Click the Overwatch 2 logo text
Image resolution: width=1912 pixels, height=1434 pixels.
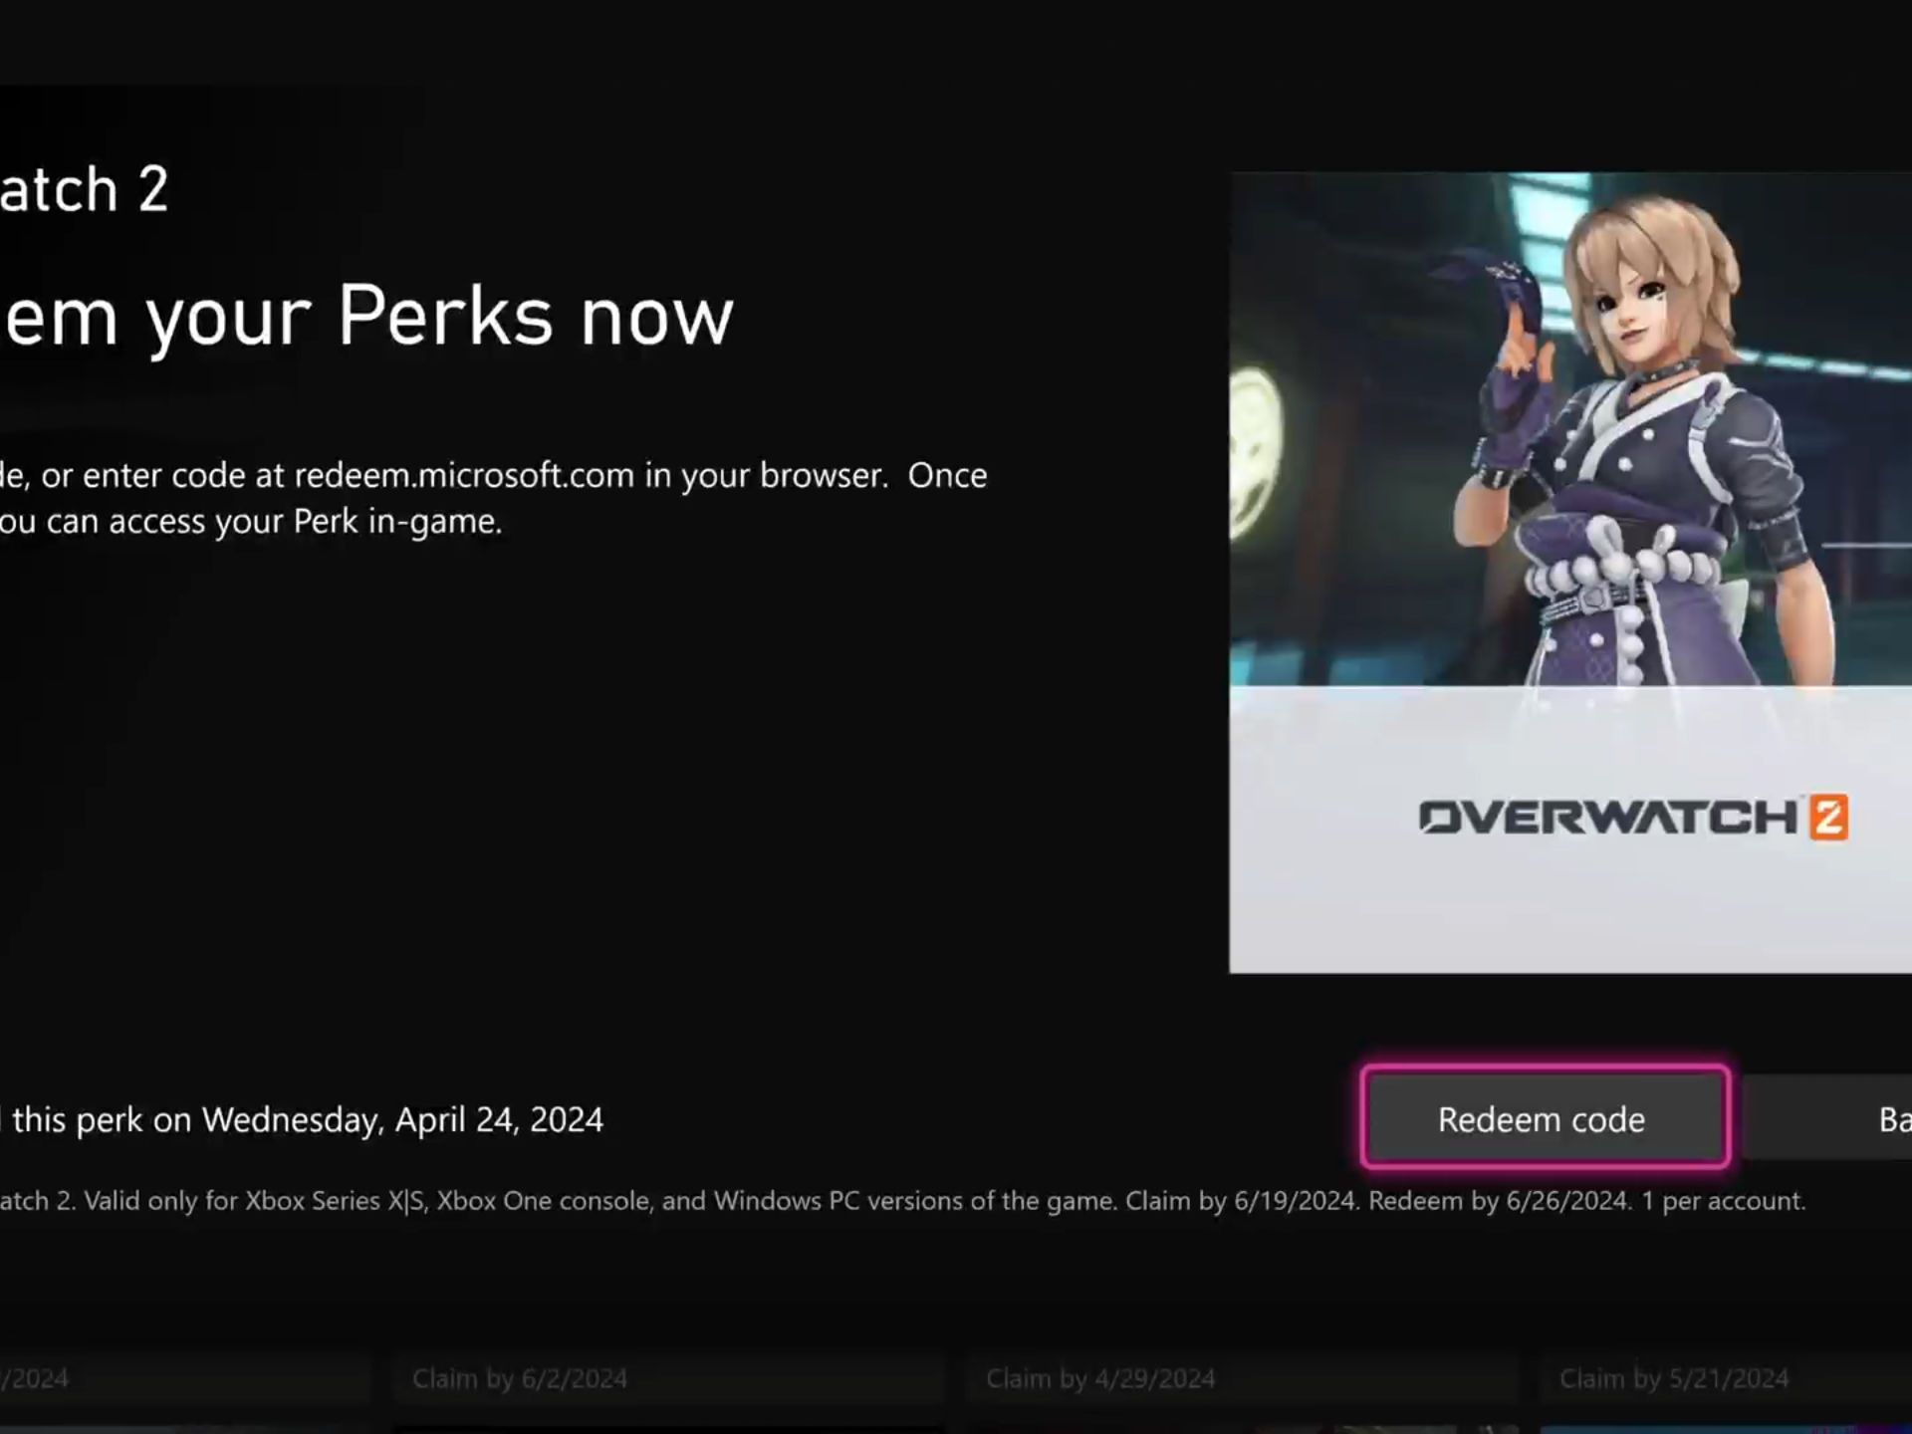pos(1608,818)
